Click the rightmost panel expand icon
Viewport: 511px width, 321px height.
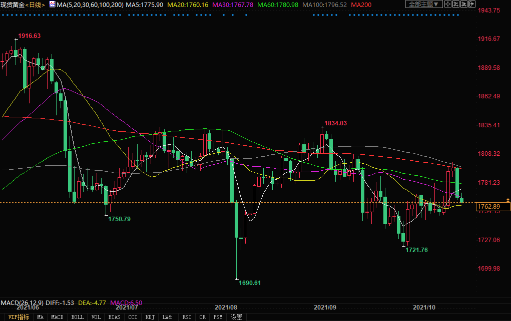tap(472, 4)
